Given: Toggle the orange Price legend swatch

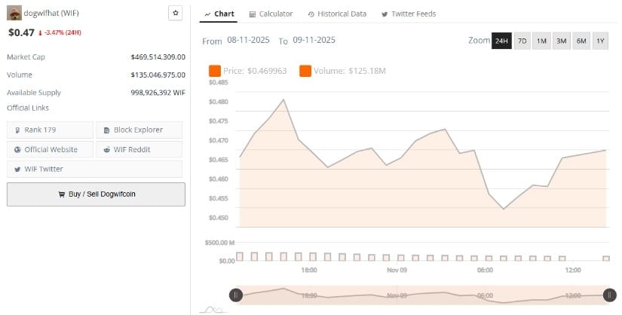Looking at the screenshot, I should [x=215, y=71].
